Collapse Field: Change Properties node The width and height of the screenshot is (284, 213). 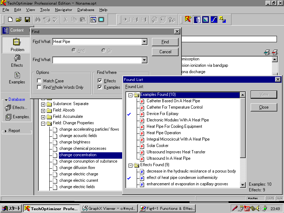(43, 124)
